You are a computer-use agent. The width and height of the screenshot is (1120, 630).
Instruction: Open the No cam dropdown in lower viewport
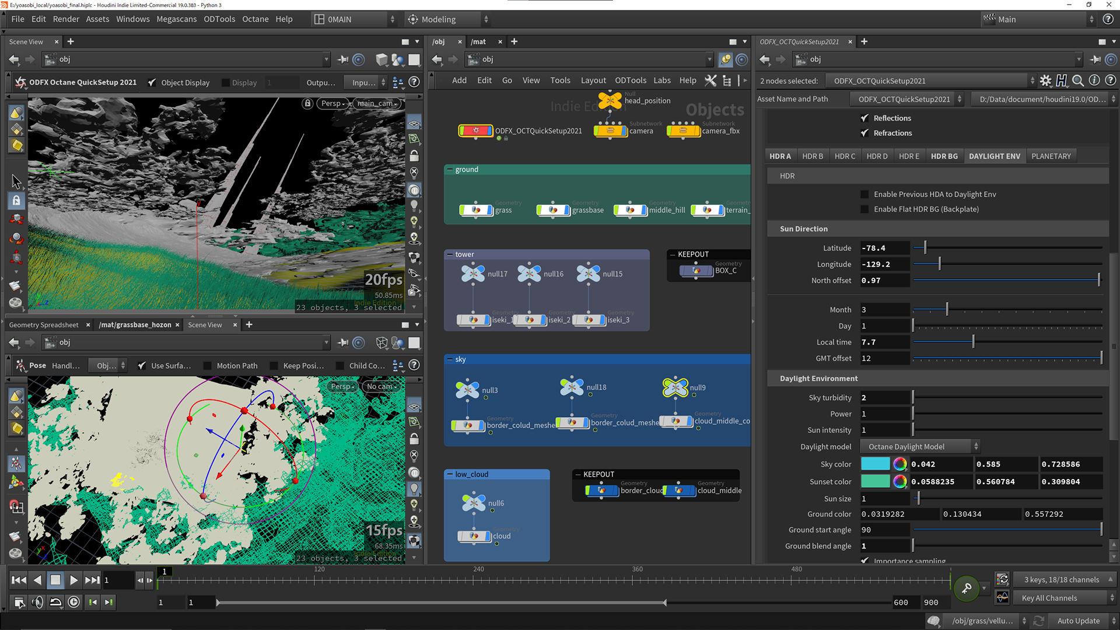point(381,386)
